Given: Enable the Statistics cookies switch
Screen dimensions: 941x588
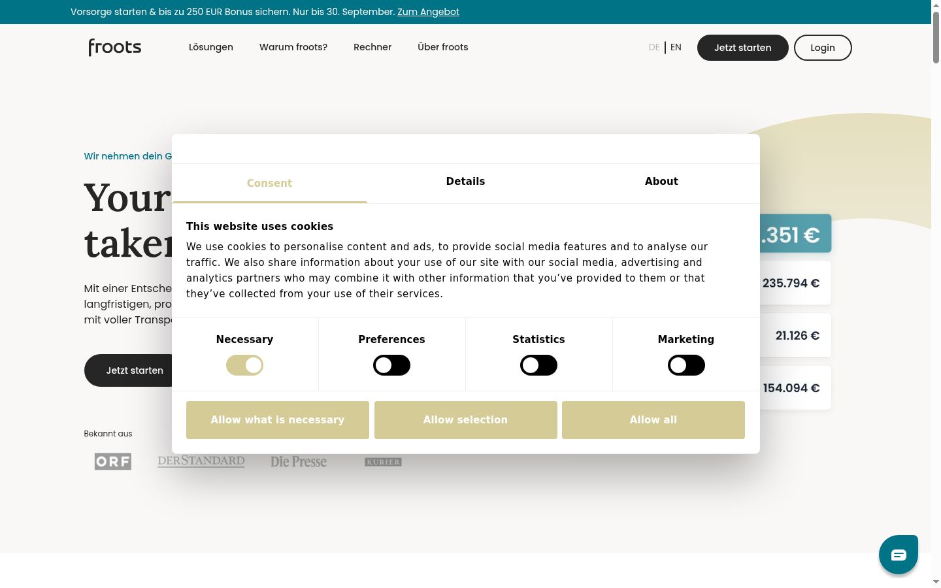Looking at the screenshot, I should [x=538, y=365].
